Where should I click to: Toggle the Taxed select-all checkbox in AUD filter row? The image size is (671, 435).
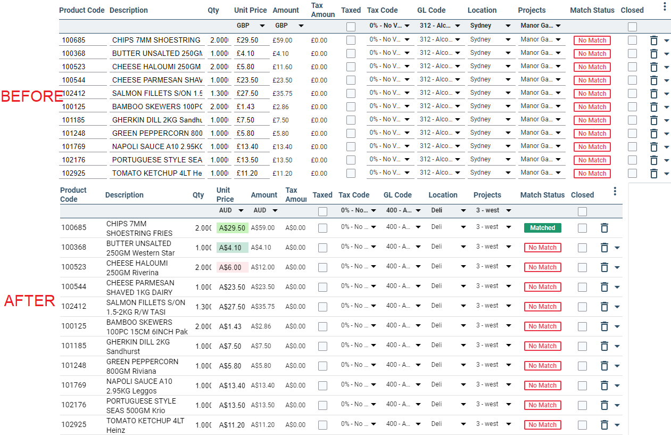[x=322, y=212]
